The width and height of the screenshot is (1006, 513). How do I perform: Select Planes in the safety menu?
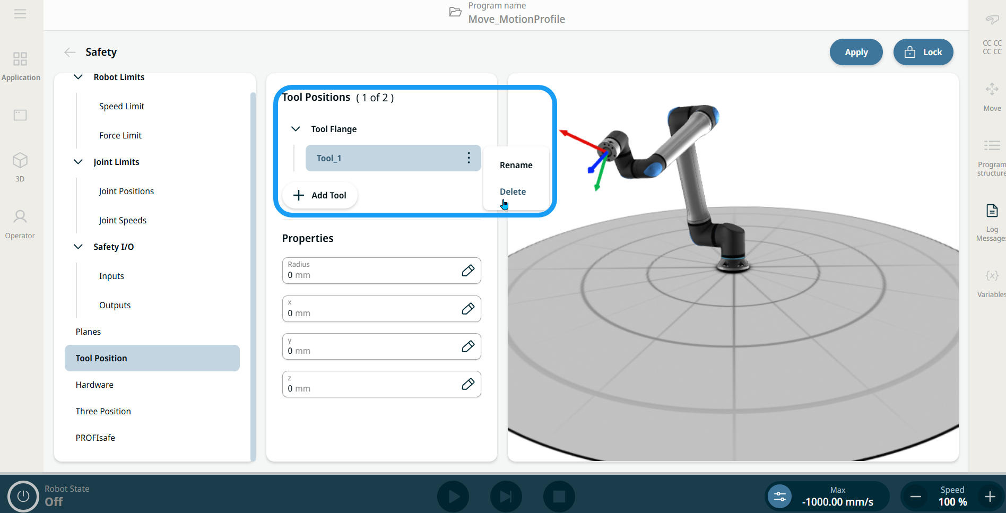pos(88,332)
